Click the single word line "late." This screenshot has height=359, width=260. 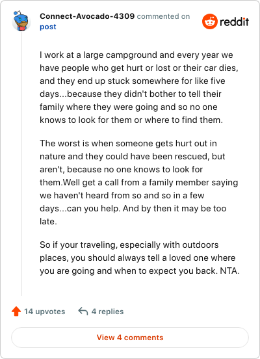[48, 221]
